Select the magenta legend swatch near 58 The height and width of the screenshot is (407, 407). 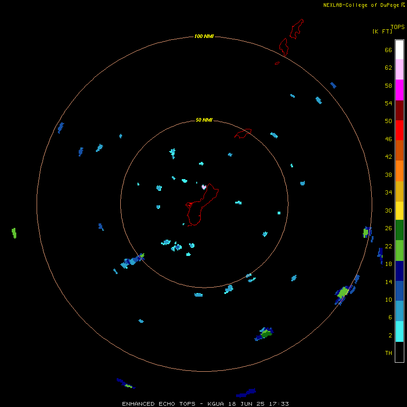399,90
